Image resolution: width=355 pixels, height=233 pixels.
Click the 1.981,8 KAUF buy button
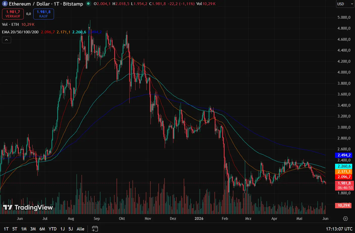44,14
